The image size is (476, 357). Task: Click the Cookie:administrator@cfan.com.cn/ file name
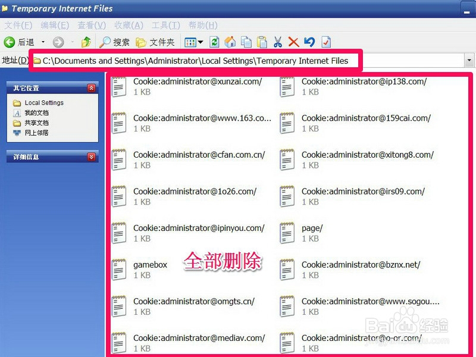coord(199,155)
